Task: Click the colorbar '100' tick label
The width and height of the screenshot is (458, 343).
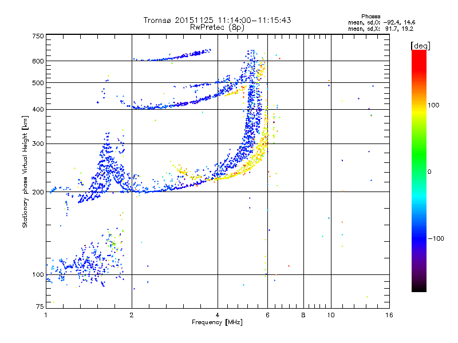Action: tap(433, 105)
